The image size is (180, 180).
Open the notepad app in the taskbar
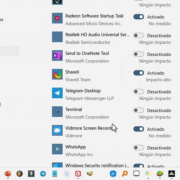coord(55,174)
